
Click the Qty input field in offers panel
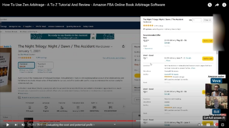tap(197, 20)
